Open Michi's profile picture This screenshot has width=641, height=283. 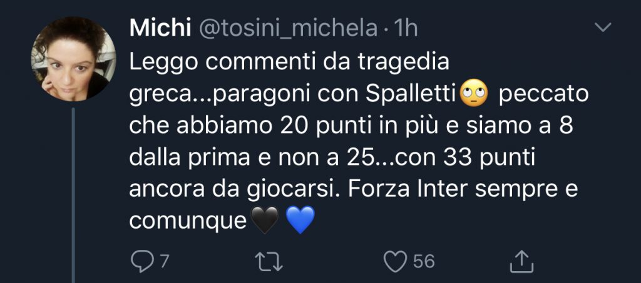click(x=73, y=59)
